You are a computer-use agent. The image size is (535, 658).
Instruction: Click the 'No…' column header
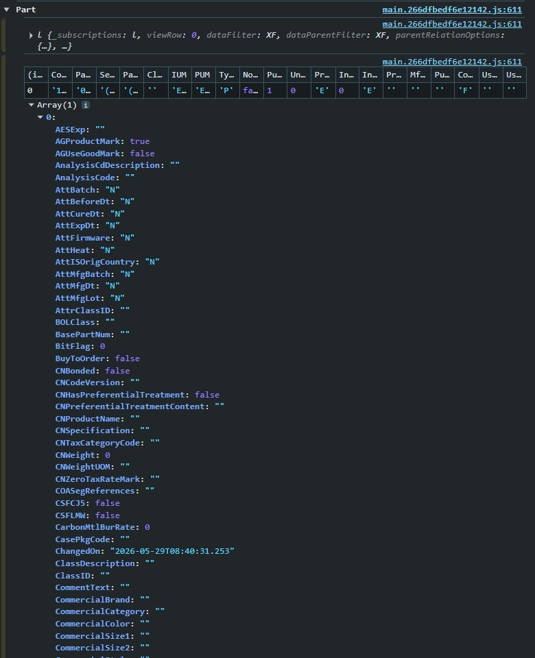click(252, 75)
